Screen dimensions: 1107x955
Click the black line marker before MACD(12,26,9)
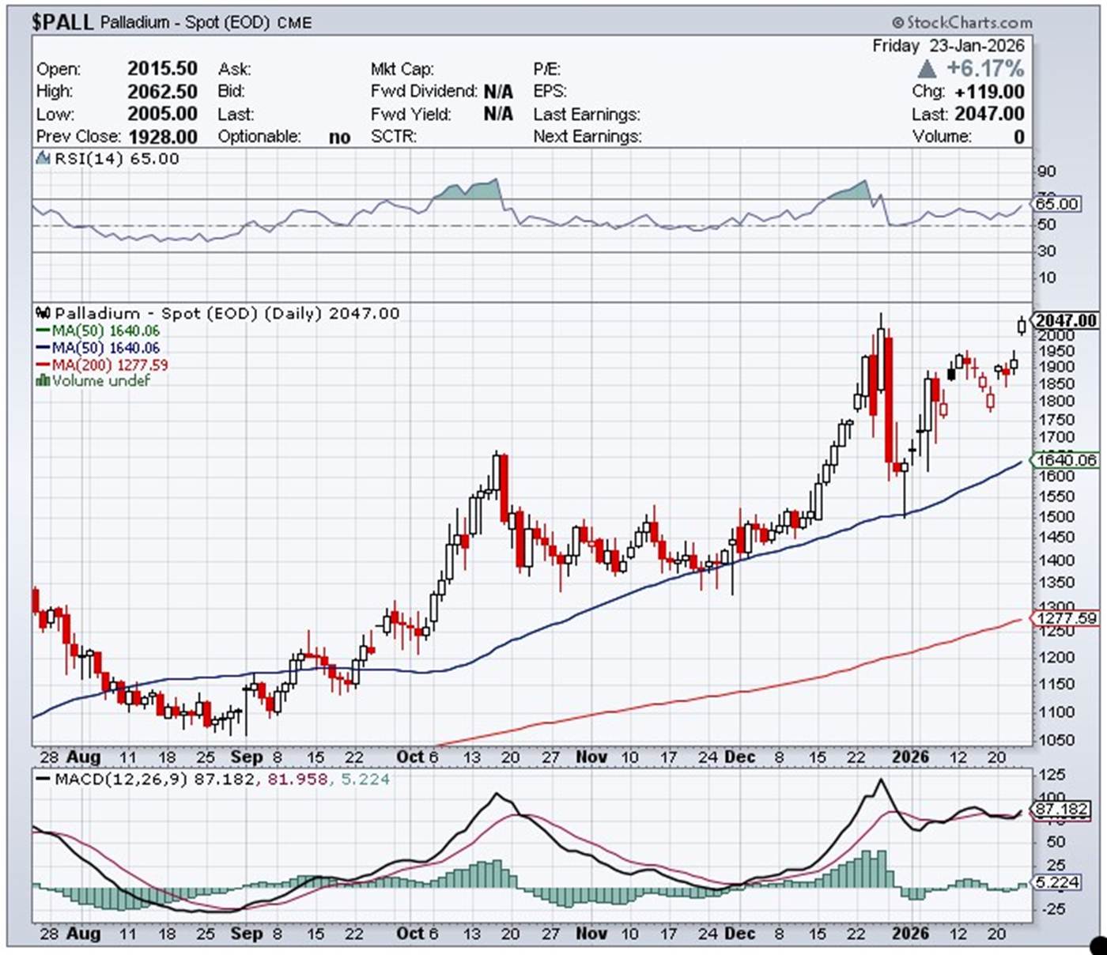coord(43,779)
